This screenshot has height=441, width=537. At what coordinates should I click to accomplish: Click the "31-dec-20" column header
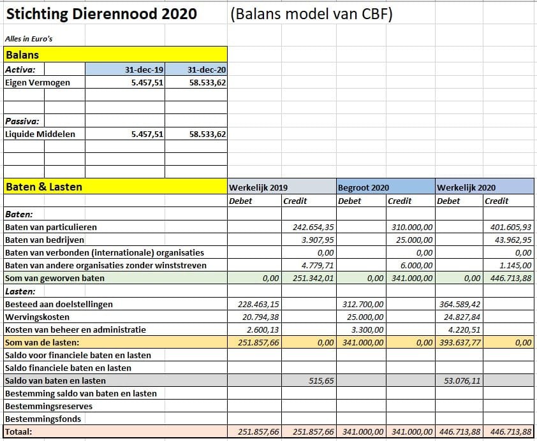point(196,69)
